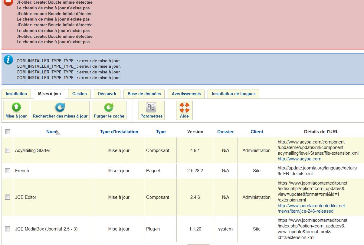Click the AcyMailing update XML URL text
Image resolution: width=364 pixels, height=245 pixels.
[x=318, y=147]
